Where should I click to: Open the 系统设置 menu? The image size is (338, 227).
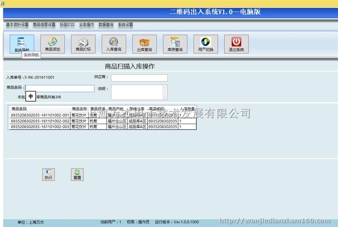[126, 25]
